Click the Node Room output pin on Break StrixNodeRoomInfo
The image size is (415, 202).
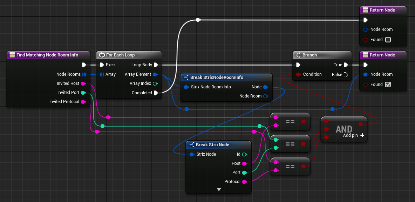[x=266, y=96]
